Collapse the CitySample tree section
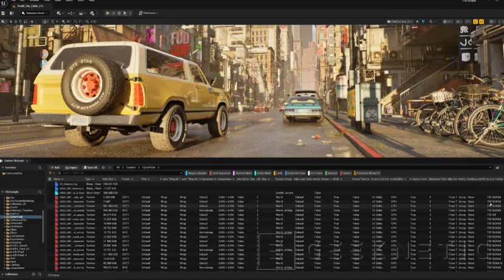This screenshot has height=280, width=504. pos(2,192)
